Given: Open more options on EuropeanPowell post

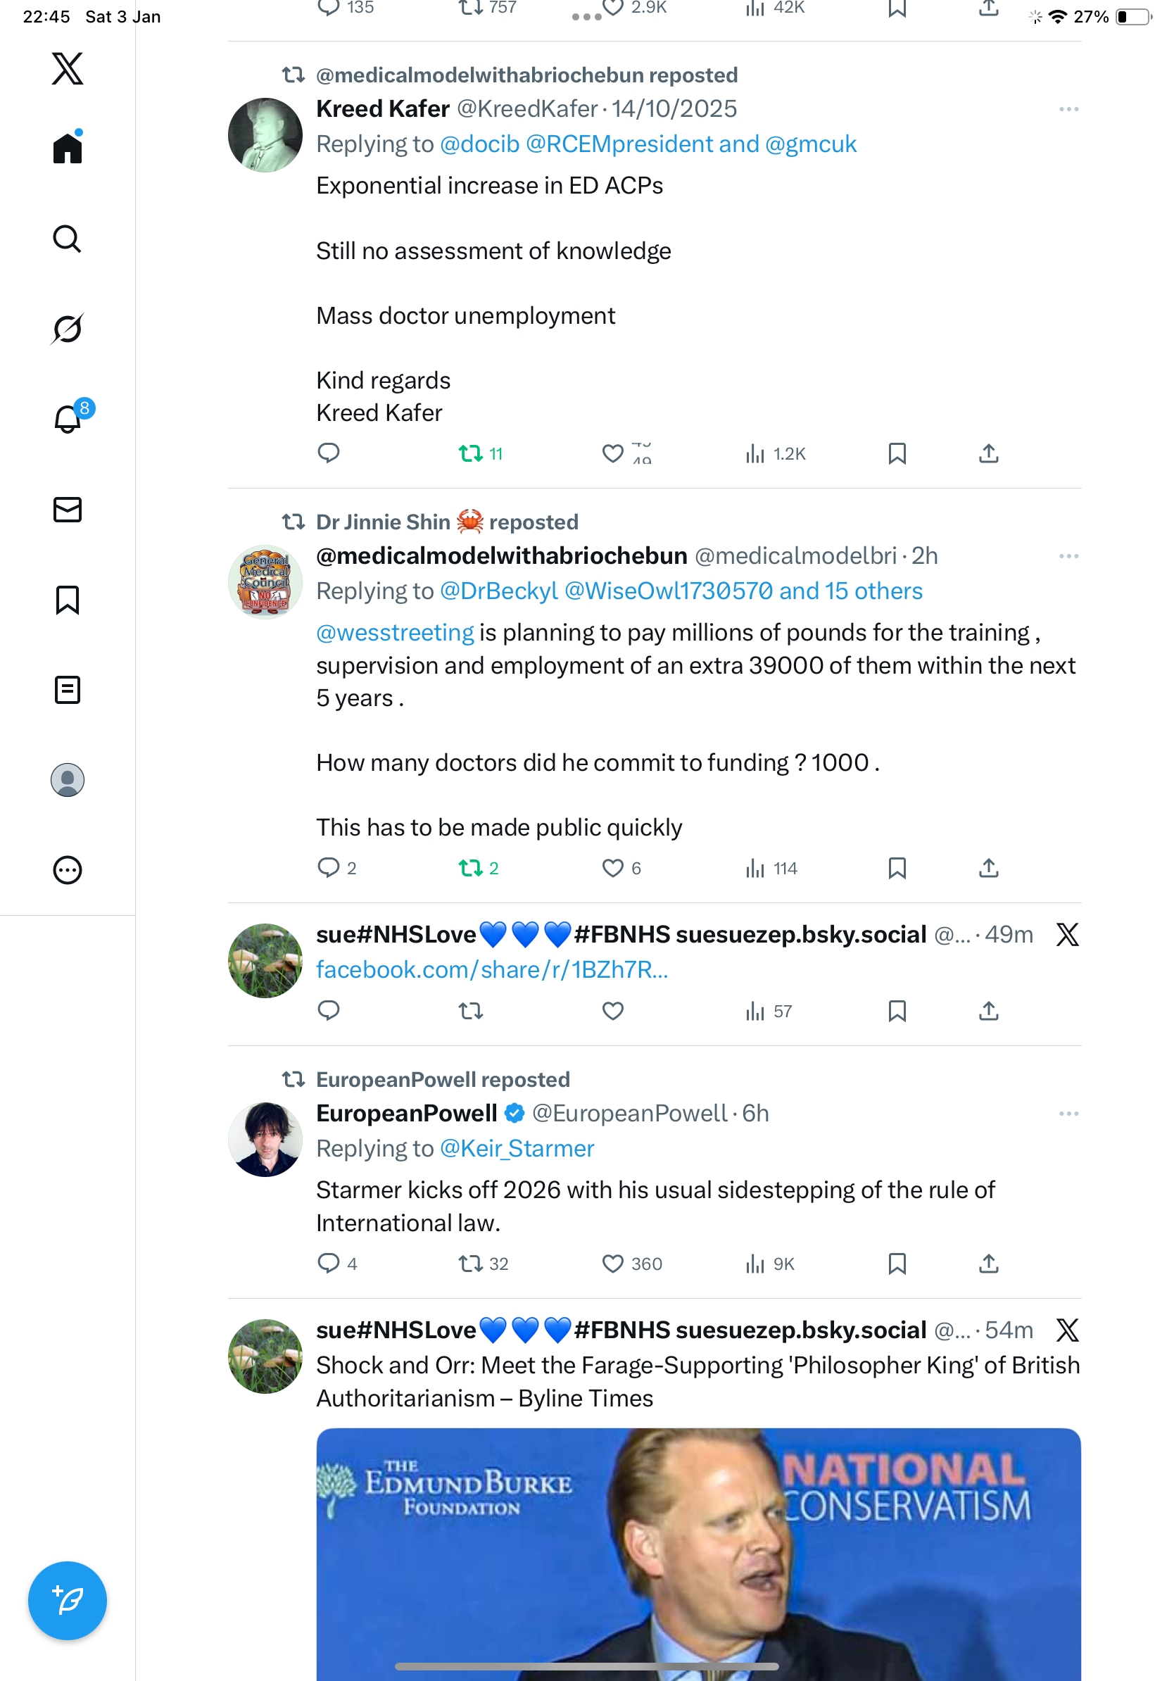Looking at the screenshot, I should 1068,1114.
